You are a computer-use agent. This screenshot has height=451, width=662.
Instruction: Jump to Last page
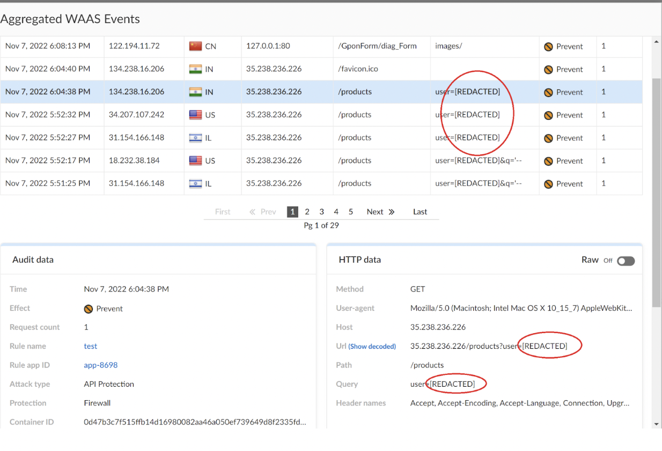click(420, 212)
